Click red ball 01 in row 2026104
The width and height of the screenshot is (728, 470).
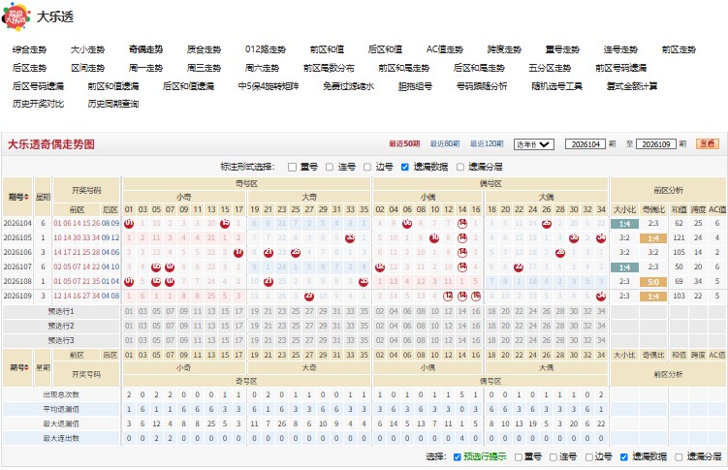click(129, 224)
